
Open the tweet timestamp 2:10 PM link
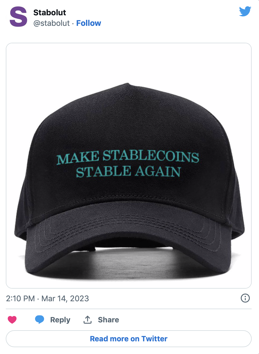pos(20,298)
